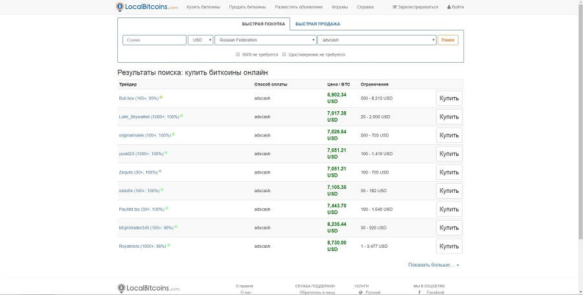Click Купить button for Royalmoto

pos(449,246)
